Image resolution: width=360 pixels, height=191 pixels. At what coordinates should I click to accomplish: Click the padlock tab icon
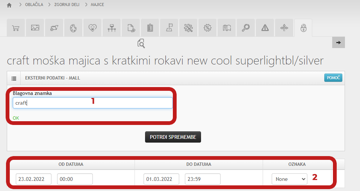[x=303, y=28]
